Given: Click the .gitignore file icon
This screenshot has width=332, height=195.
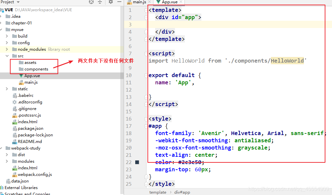Looking at the screenshot, I should point(15,109).
